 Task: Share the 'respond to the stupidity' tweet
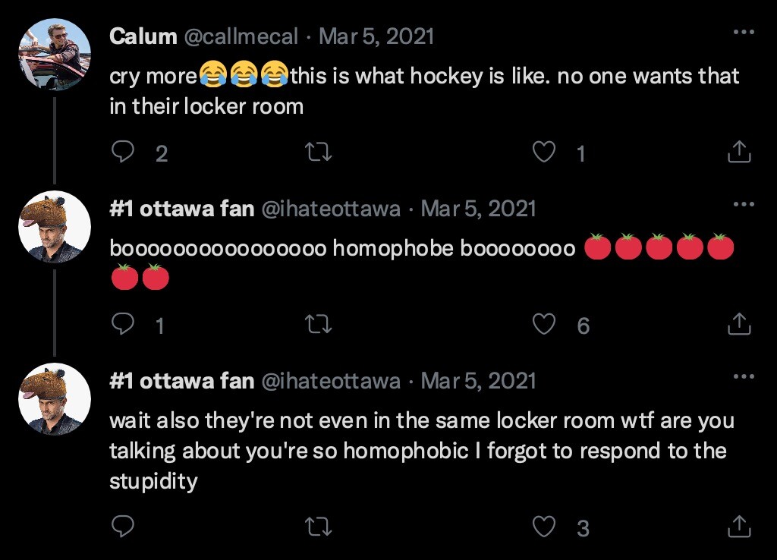[738, 526]
